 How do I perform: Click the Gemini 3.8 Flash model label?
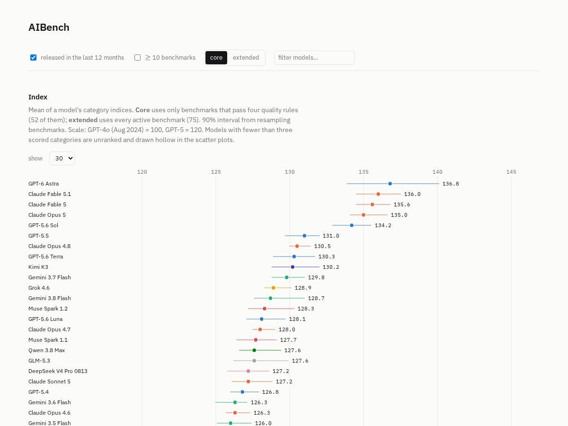[x=50, y=298]
